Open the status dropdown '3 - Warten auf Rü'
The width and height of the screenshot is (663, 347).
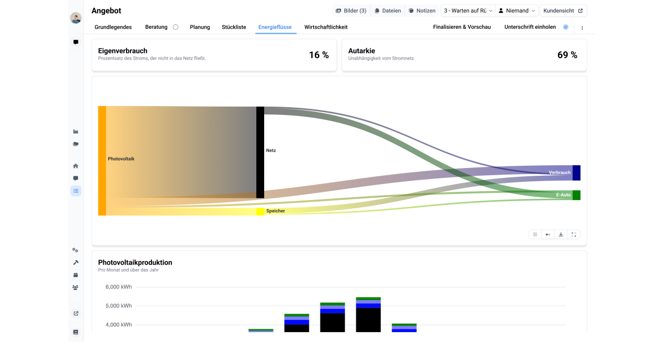(x=467, y=10)
